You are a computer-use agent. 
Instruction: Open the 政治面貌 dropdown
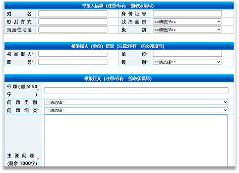[x=187, y=22]
